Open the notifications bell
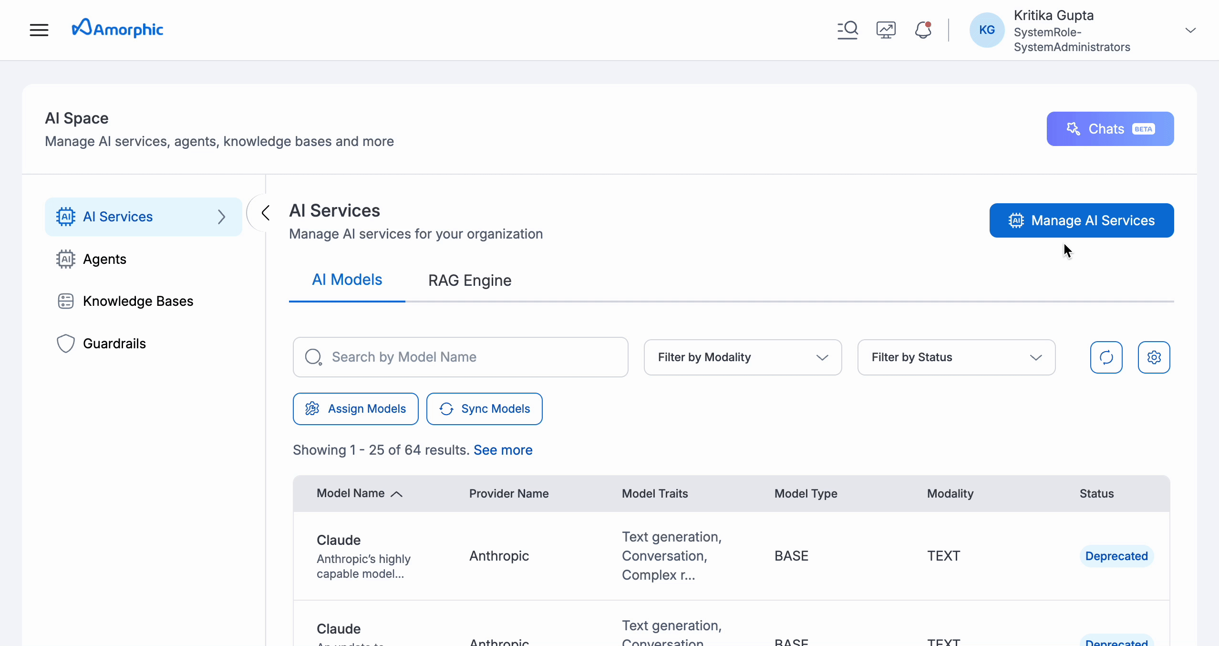The width and height of the screenshot is (1219, 646). tap(923, 30)
